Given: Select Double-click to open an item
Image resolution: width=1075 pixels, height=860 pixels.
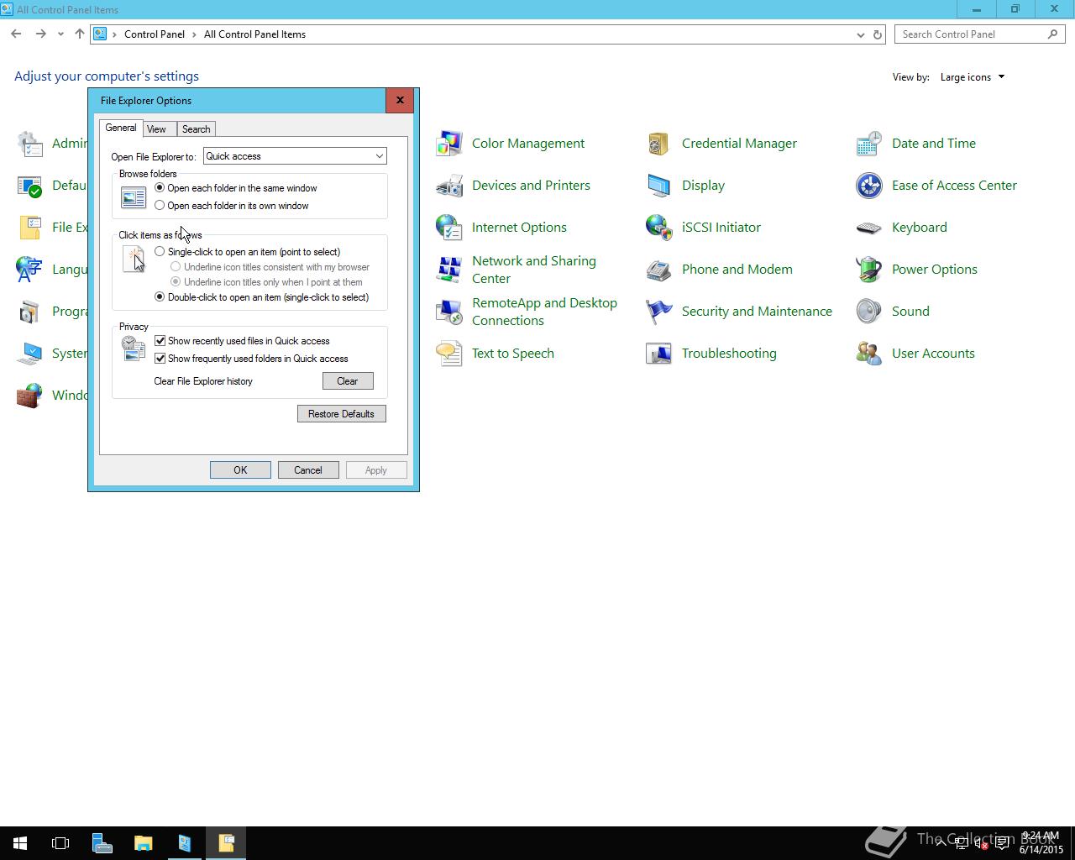Looking at the screenshot, I should 262,297.
